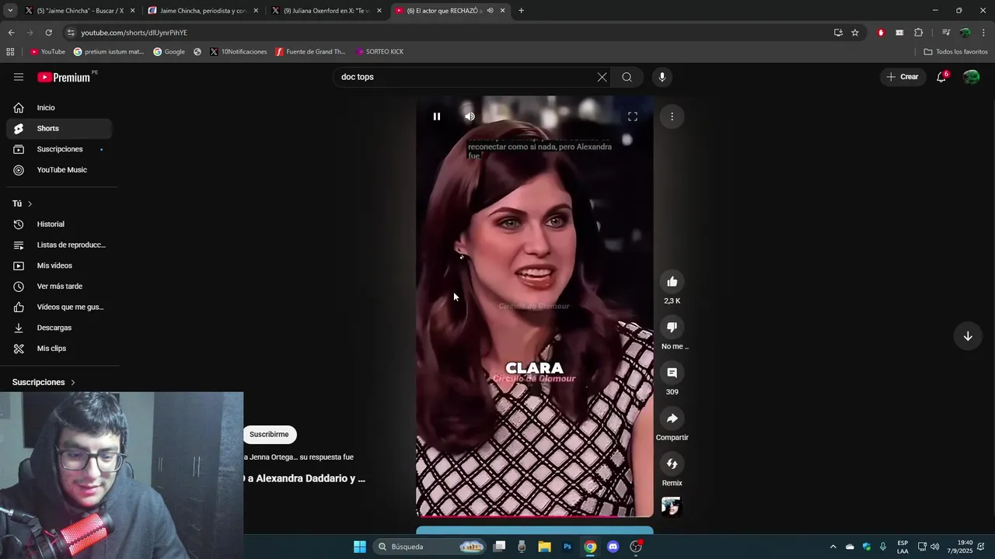Viewport: 995px width, 559px height.
Task: Mute the Short's volume
Action: tap(470, 116)
